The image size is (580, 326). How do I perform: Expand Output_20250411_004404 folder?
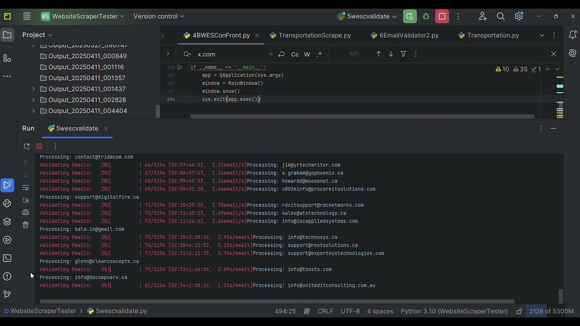[33, 110]
